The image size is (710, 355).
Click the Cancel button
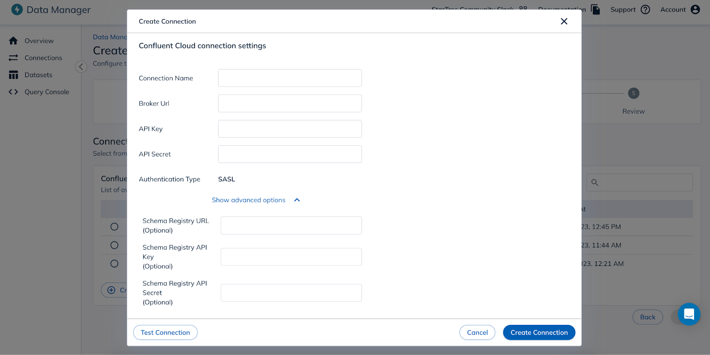pyautogui.click(x=477, y=332)
